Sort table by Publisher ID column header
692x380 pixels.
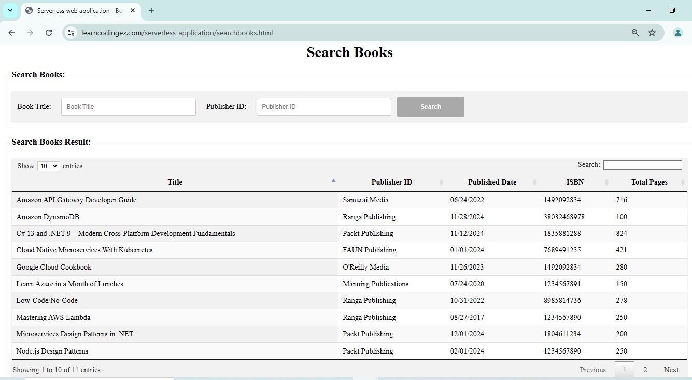point(392,182)
